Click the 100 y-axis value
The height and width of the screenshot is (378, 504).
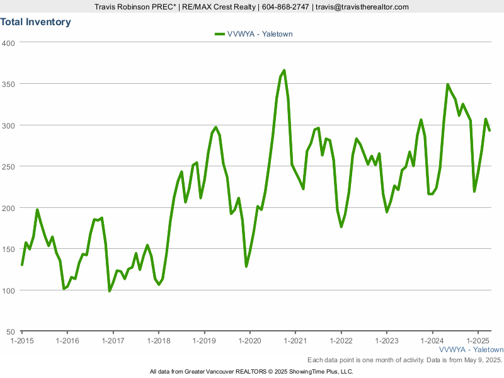8,291
